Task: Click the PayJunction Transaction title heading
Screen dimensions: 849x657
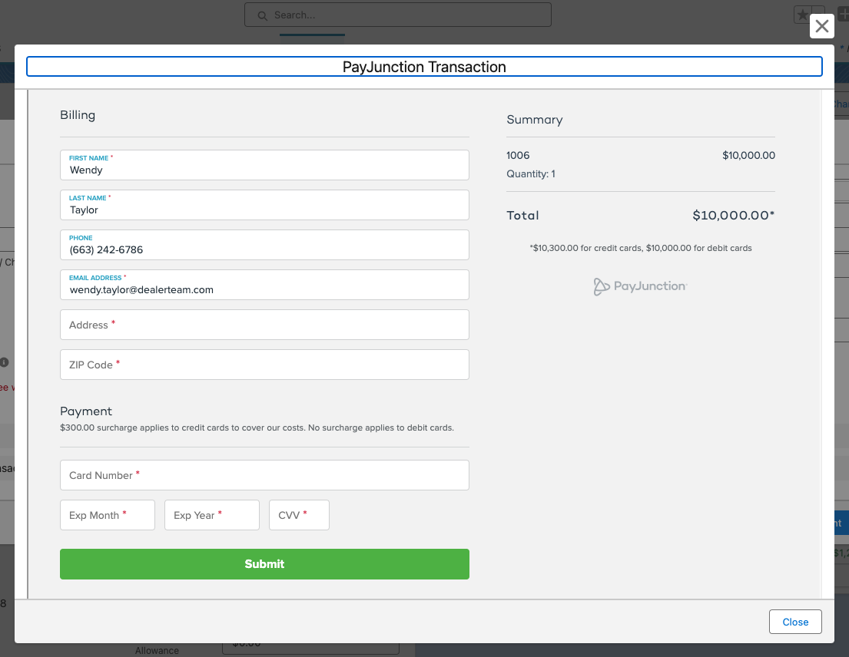Action: click(424, 67)
